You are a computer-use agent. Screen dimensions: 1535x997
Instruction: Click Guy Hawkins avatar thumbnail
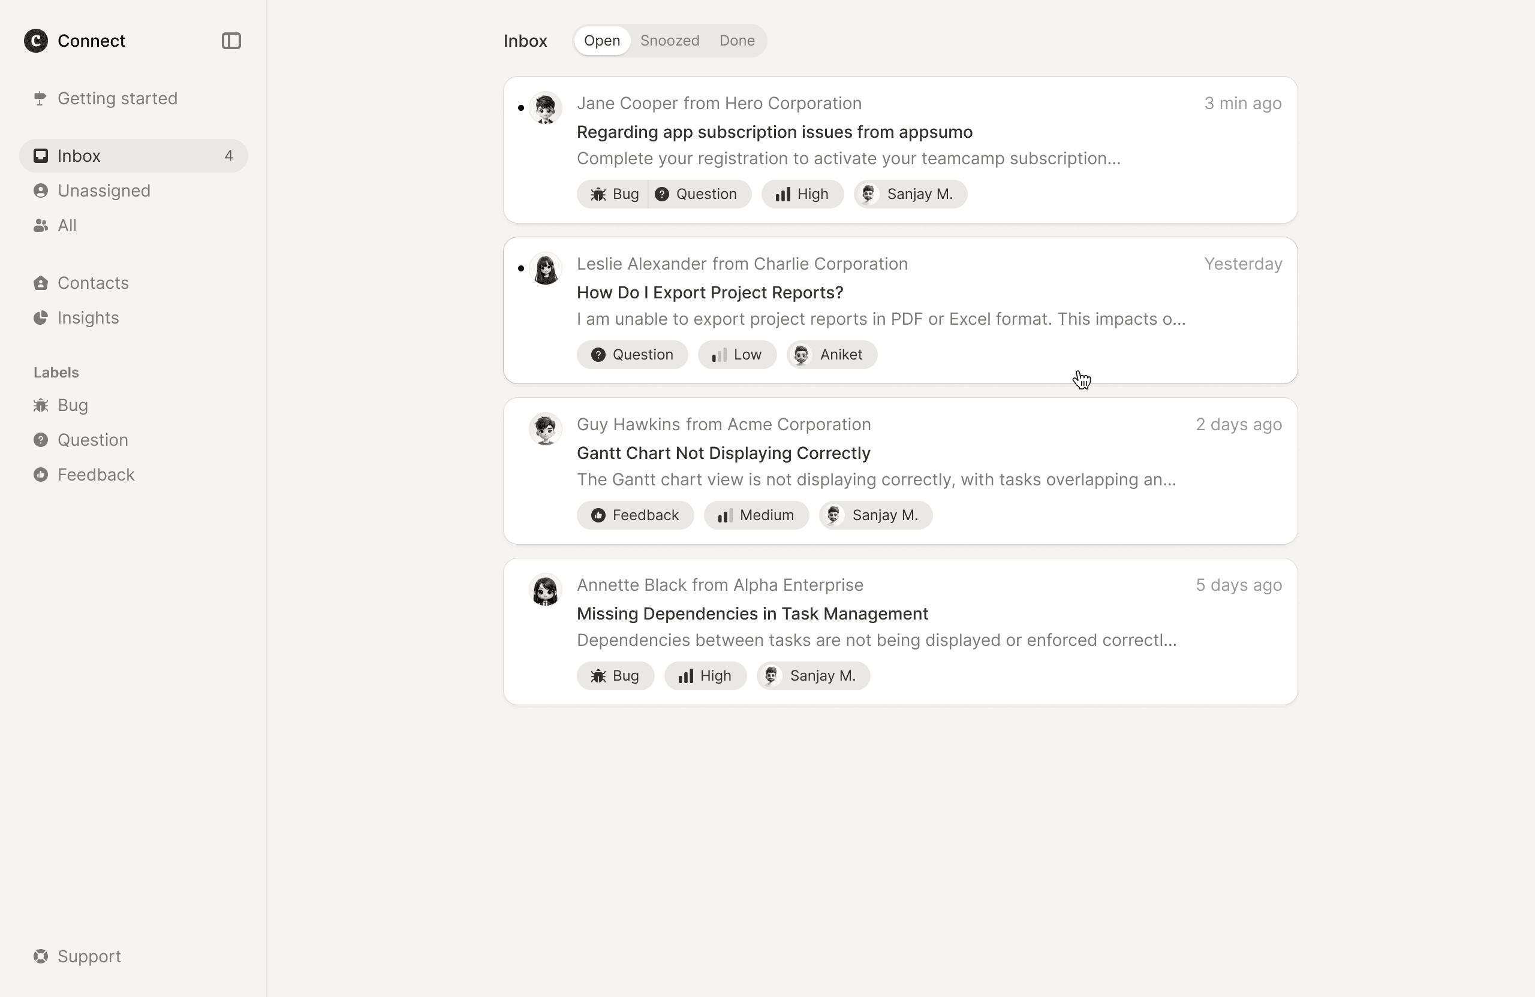pos(545,429)
